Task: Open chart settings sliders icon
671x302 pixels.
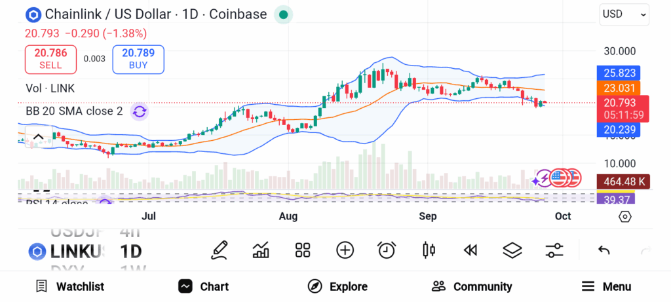Action: (554, 250)
